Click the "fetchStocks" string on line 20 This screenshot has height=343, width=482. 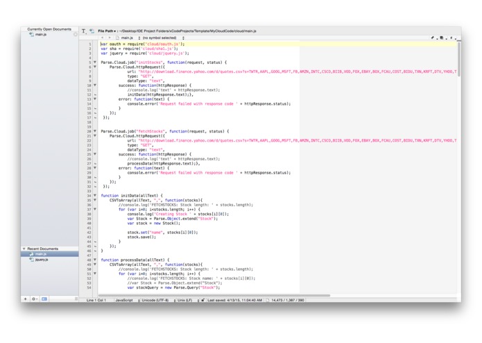pyautogui.click(x=150, y=131)
